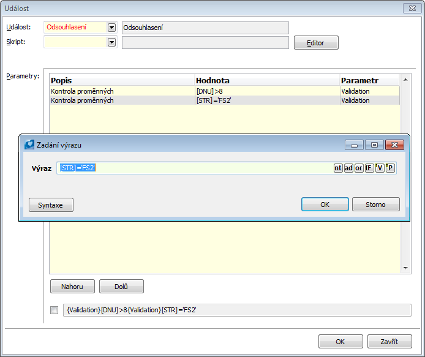Select the [DNU]>8 value cell

click(x=267, y=91)
